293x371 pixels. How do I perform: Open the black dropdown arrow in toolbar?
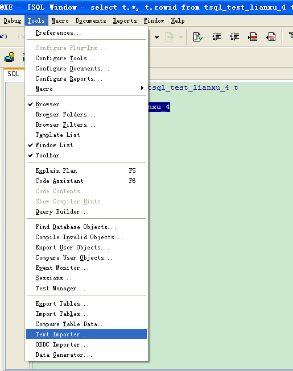[156, 37]
